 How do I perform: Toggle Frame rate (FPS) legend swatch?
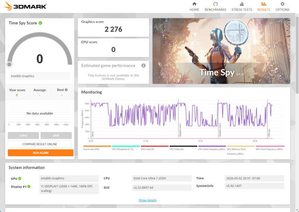point(97,146)
